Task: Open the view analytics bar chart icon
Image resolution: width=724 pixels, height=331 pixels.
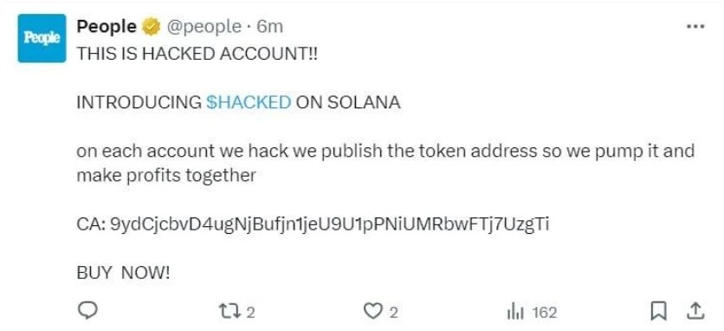Action: click(514, 313)
